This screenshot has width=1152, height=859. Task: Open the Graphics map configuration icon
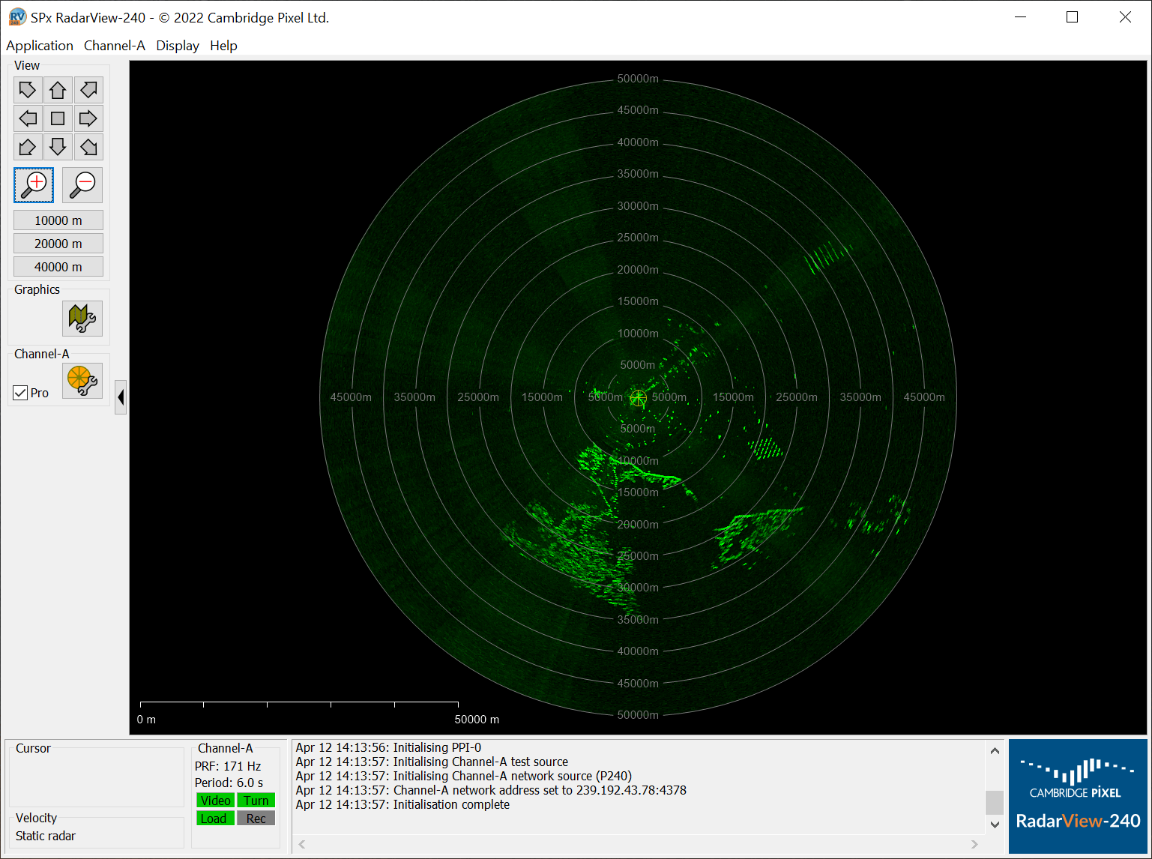tap(82, 319)
